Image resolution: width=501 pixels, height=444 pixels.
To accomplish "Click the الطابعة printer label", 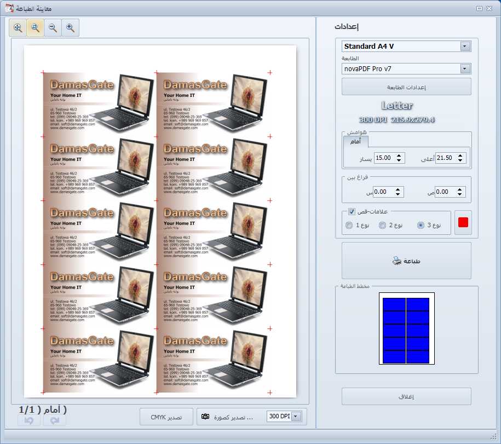I will [x=350, y=58].
